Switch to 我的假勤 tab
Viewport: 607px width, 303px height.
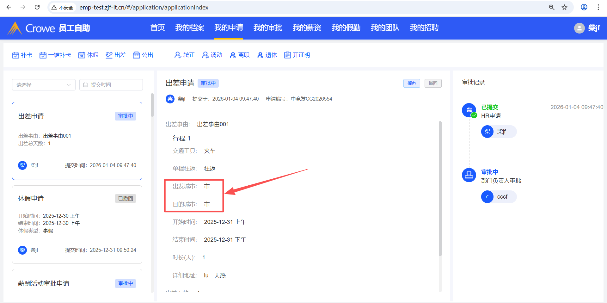pos(346,28)
